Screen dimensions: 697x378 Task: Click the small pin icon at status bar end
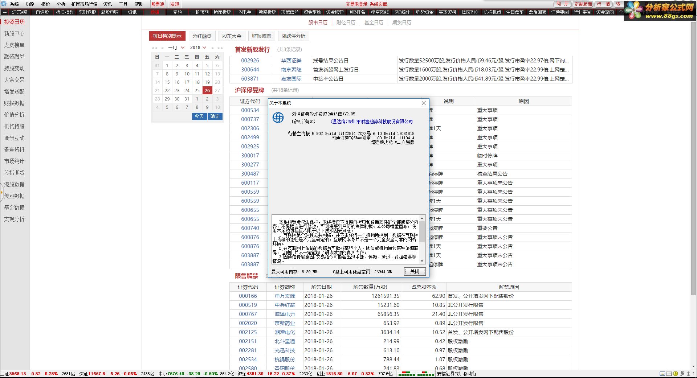click(693, 374)
